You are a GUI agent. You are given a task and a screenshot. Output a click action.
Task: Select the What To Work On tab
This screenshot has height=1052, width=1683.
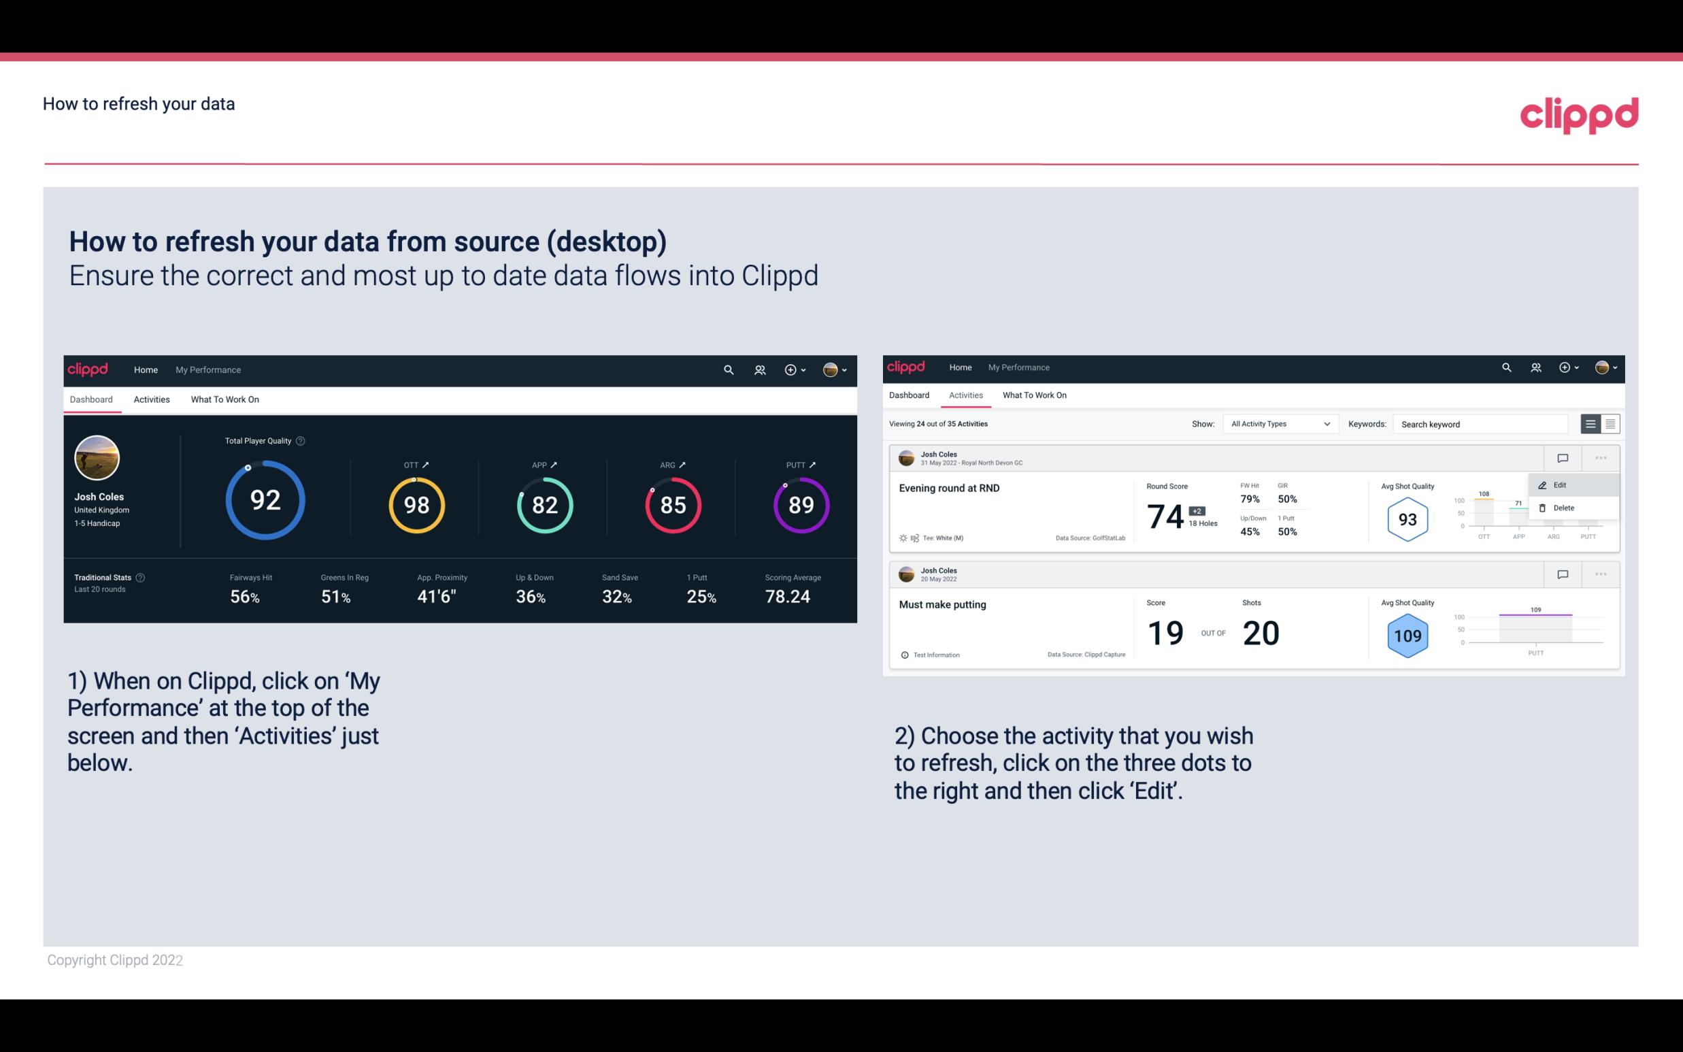(225, 399)
